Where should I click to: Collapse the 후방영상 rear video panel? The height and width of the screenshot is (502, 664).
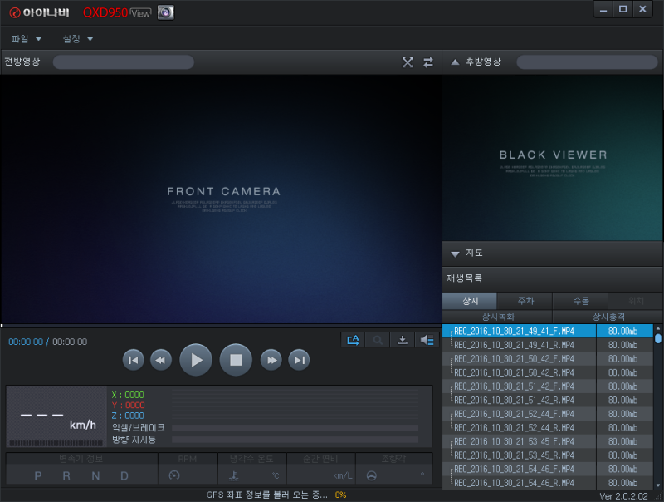[x=455, y=62]
